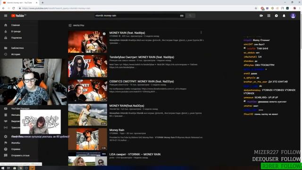Open the Windows Start menu
Image resolution: width=302 pixels, height=170 pixels.
point(3,168)
